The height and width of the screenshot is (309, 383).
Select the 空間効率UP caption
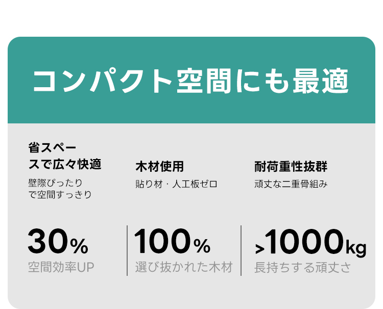click(x=61, y=267)
